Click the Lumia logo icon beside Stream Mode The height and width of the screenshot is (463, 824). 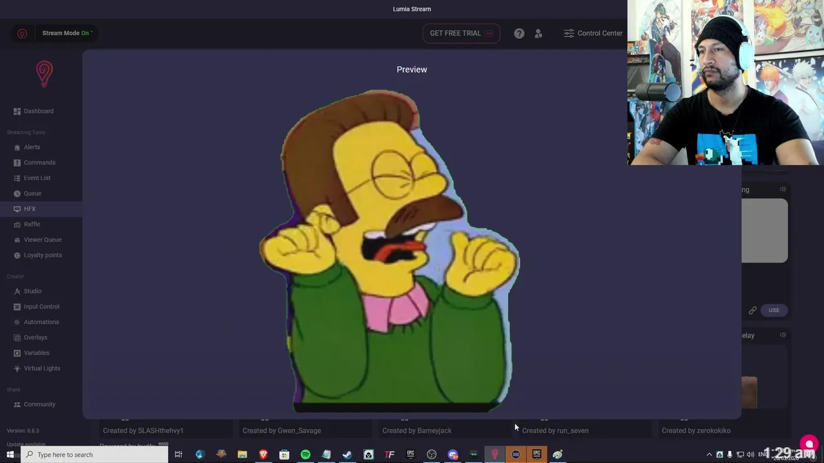(x=22, y=33)
